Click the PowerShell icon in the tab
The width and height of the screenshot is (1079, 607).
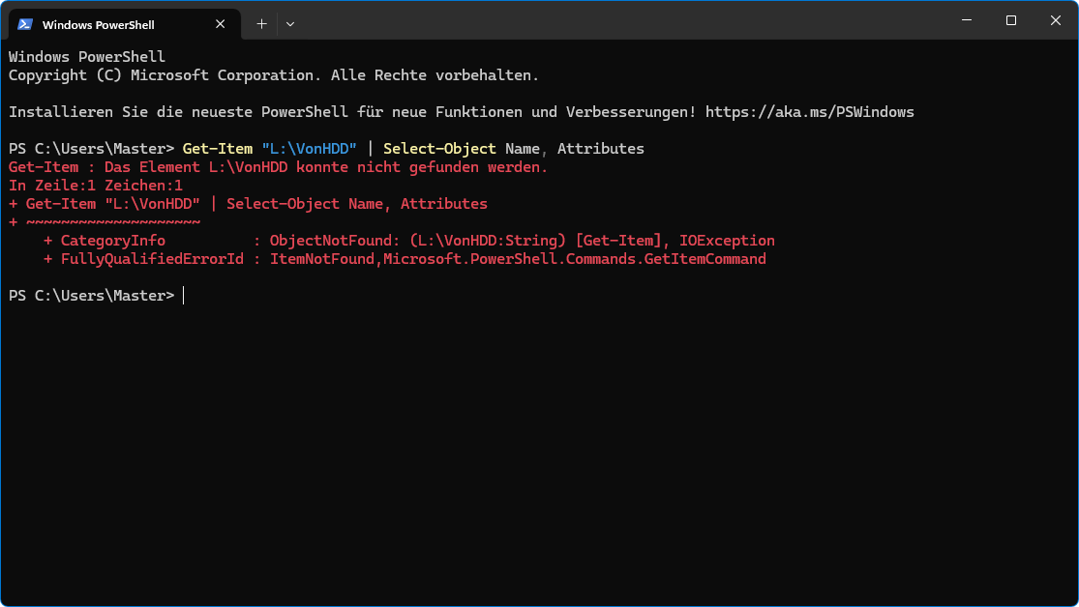coord(25,24)
